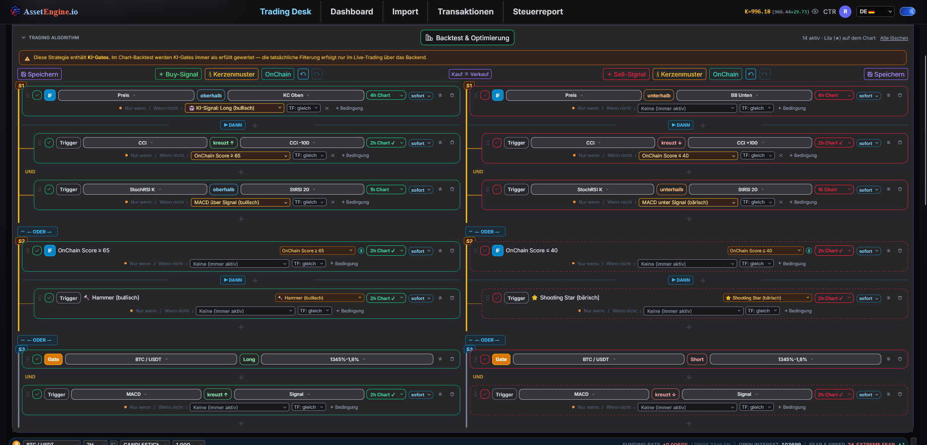Switch to Transaktionen tab

click(x=466, y=11)
